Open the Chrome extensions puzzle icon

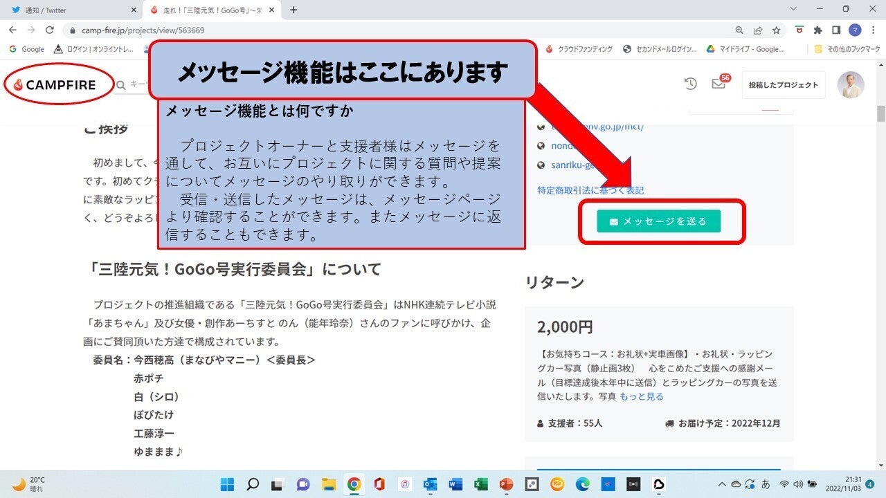(817, 30)
